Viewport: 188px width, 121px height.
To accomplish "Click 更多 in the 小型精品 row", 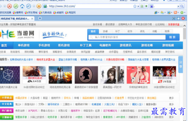I will pos(171,98).
